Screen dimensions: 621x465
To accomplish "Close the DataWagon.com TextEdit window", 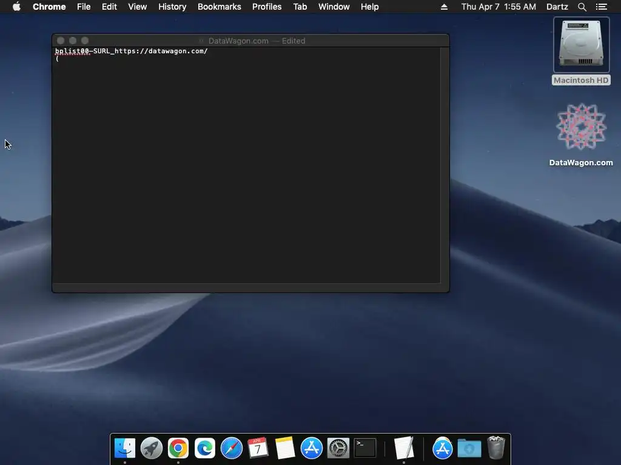I will pos(61,41).
